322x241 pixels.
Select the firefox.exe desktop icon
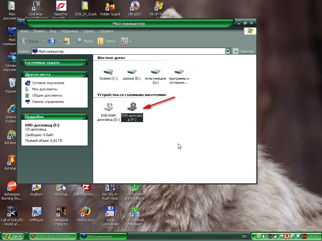point(86,214)
